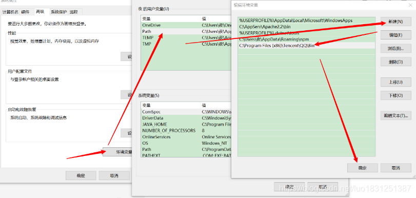Close the edit environment variable dialog
The height and width of the screenshot is (198, 416).
click(410, 5)
